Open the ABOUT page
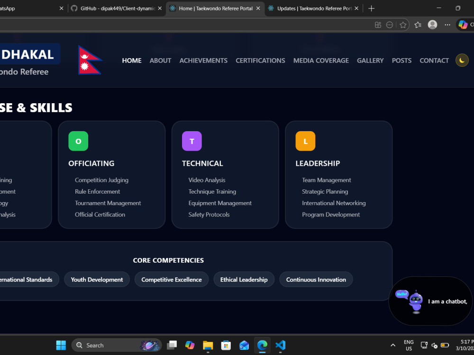This screenshot has width=474, height=355. (x=161, y=61)
